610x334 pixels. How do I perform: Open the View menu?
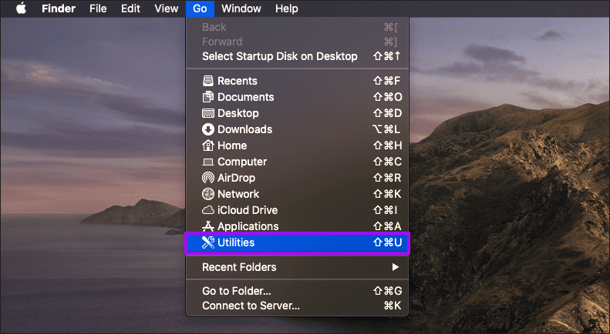pyautogui.click(x=166, y=8)
